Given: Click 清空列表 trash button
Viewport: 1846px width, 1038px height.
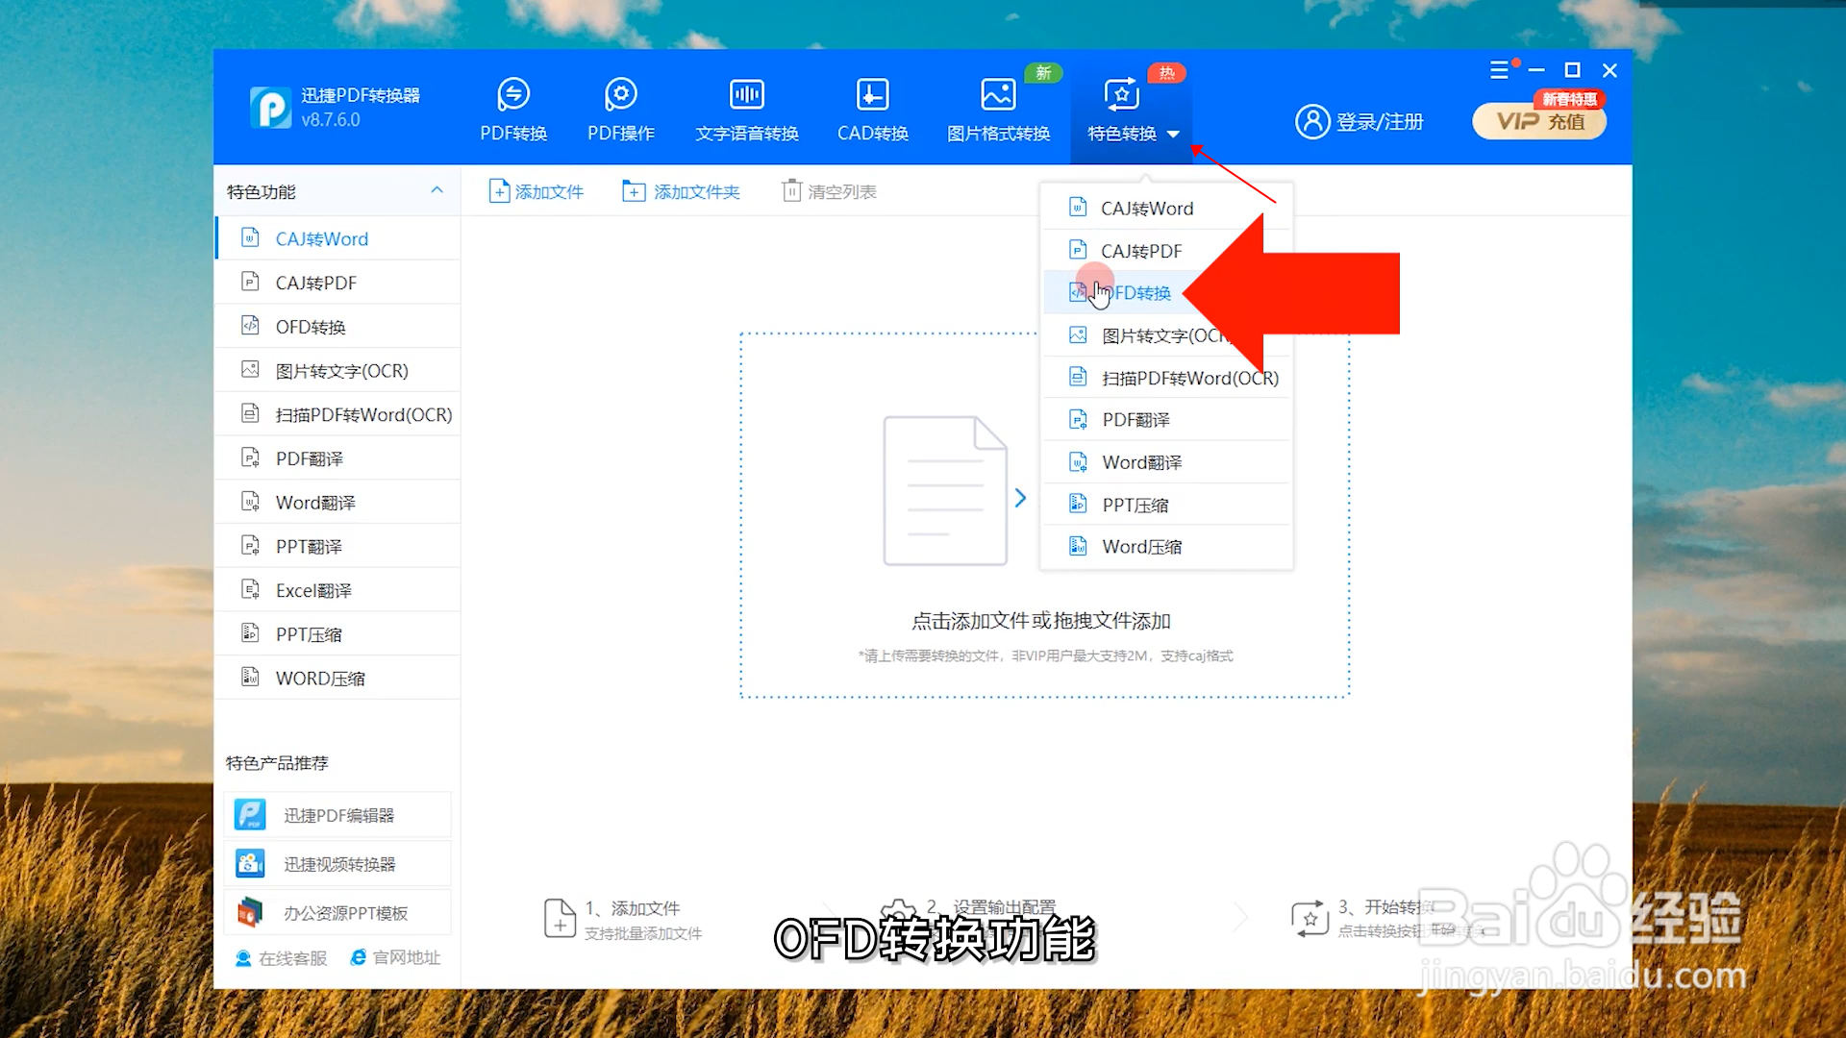Looking at the screenshot, I should (829, 191).
